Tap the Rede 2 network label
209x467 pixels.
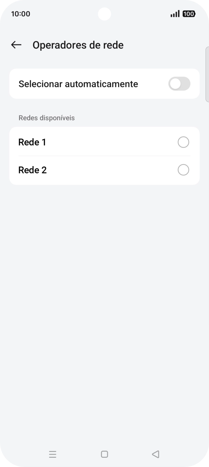33,170
